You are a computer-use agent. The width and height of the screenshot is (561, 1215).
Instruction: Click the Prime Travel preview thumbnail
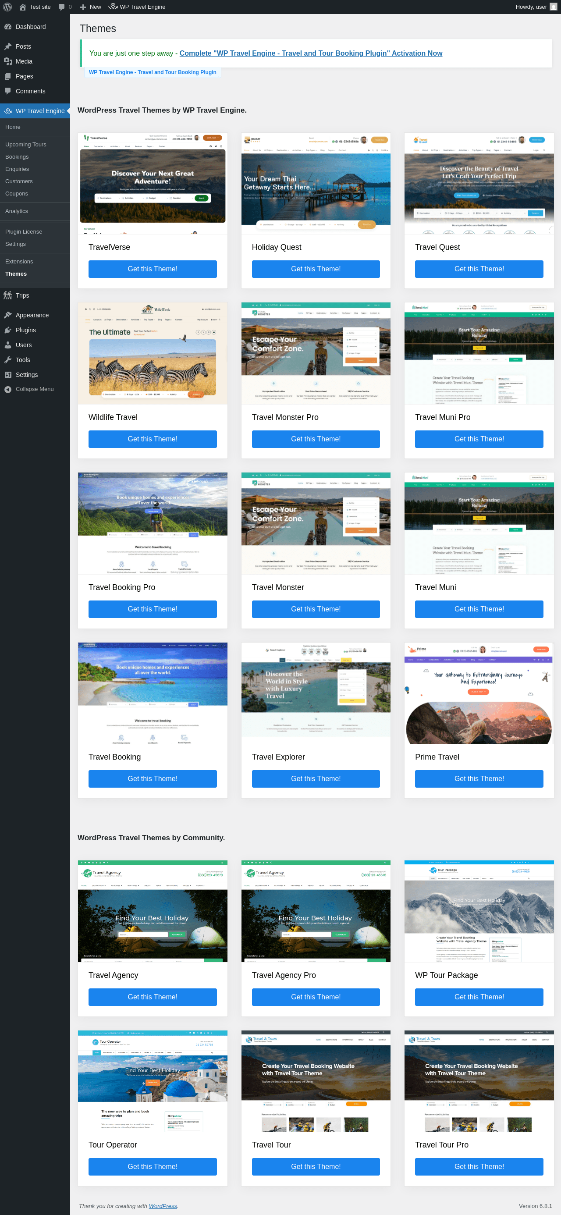[479, 693]
